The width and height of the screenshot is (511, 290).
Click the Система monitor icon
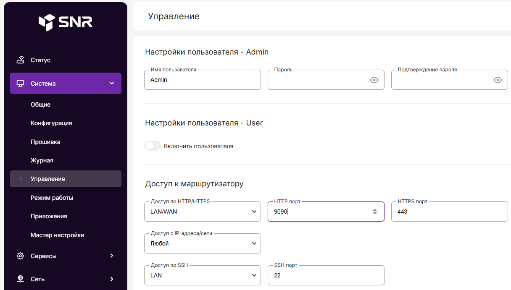point(20,84)
